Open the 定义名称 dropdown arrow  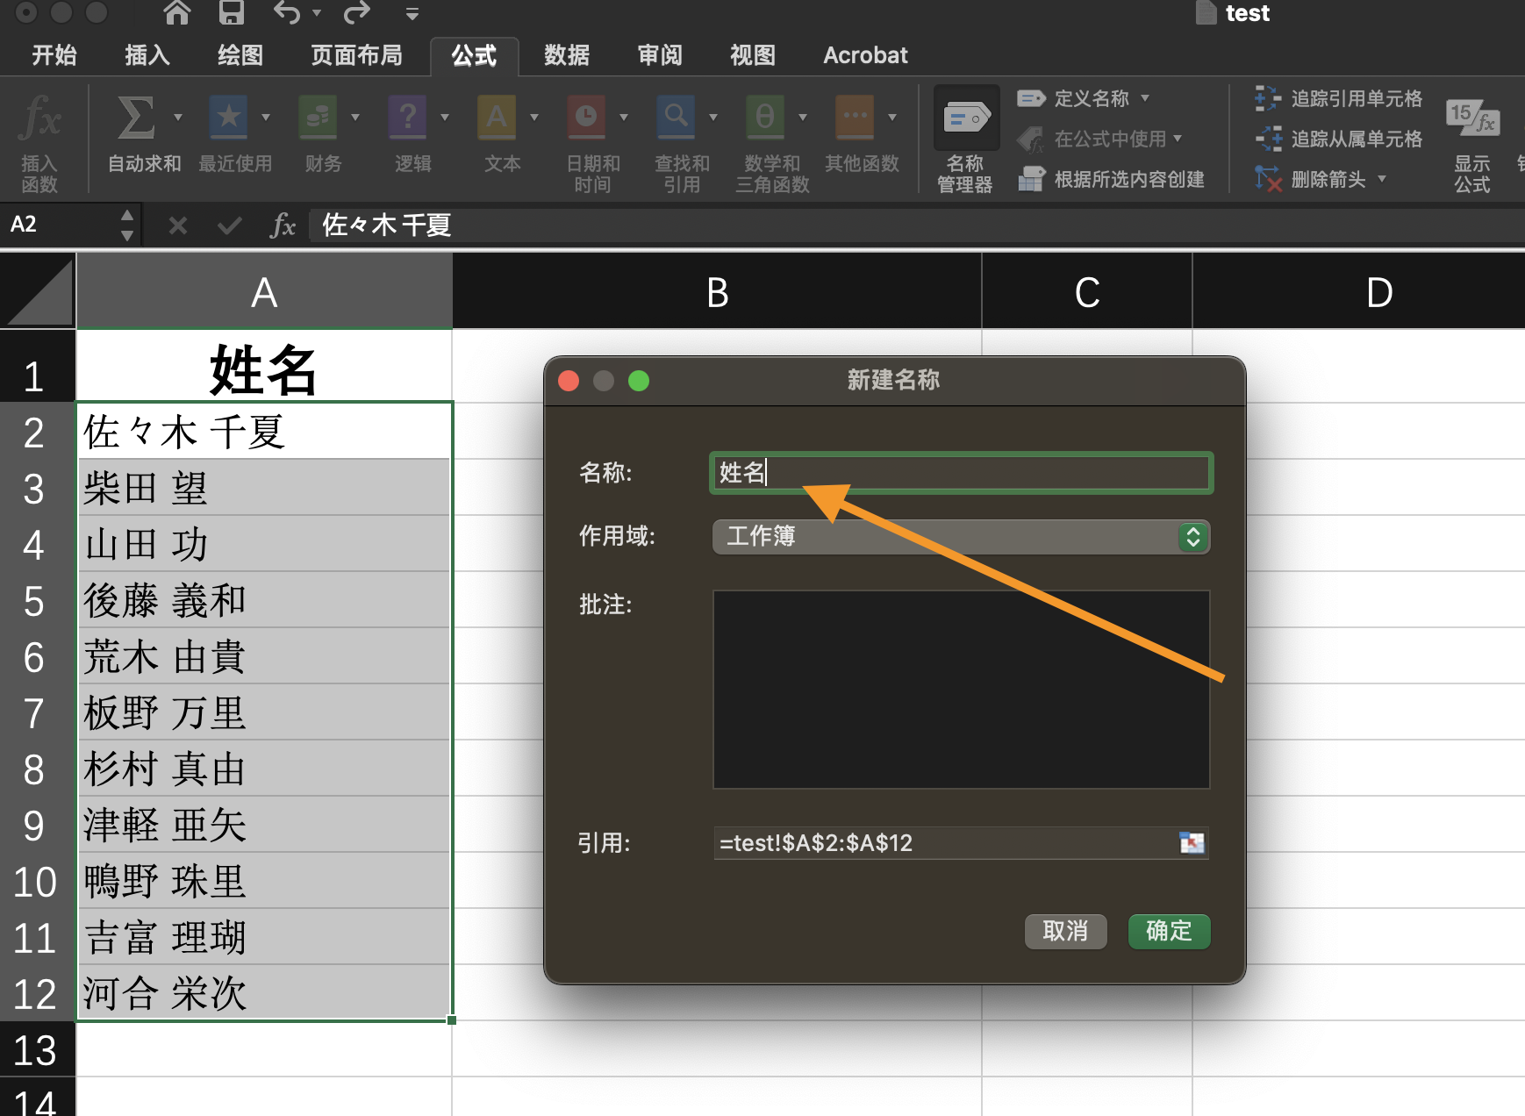(1147, 98)
